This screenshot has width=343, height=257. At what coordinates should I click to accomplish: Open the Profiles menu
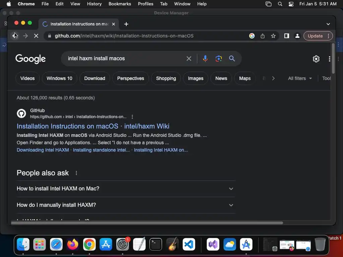[x=145, y=4]
